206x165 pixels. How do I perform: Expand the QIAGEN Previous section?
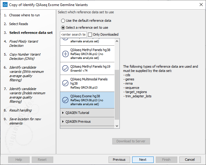pos(78,121)
